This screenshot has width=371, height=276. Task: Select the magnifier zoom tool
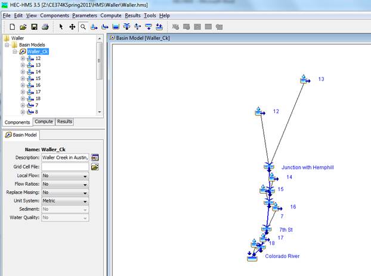(83, 27)
